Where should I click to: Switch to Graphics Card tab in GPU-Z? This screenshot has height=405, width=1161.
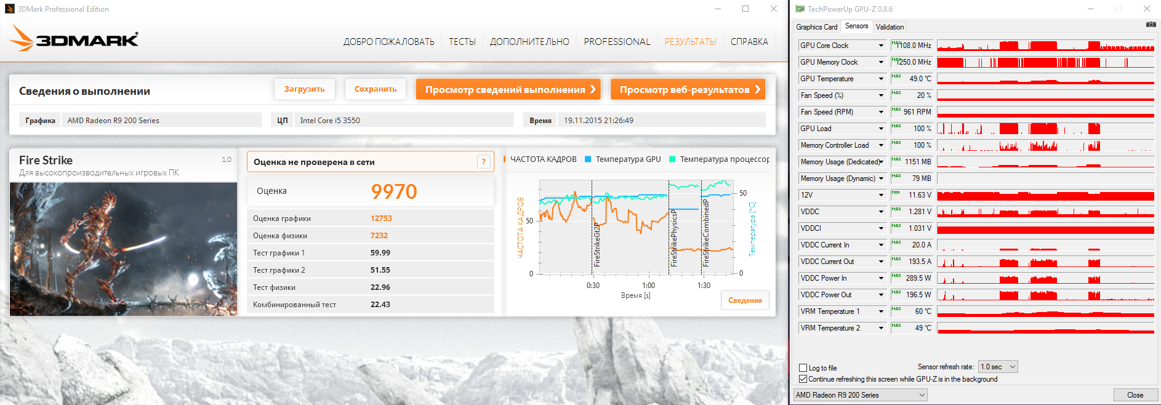point(816,27)
